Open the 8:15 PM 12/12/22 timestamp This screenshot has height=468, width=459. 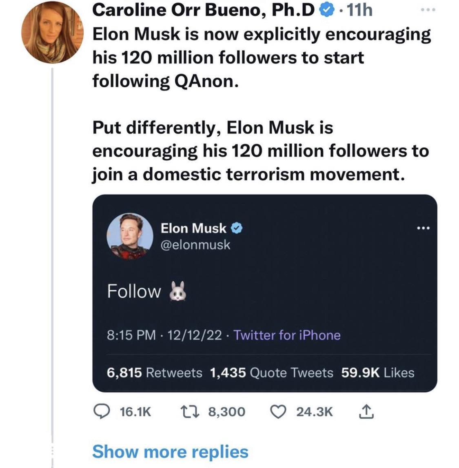tap(164, 335)
